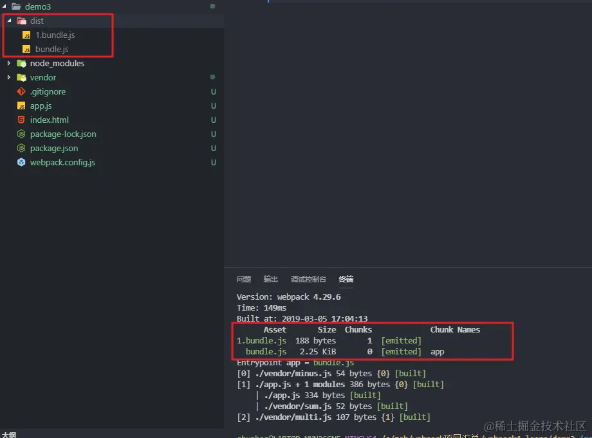Click the git status dot beside demo3
The height and width of the screenshot is (438, 592).
click(x=212, y=6)
